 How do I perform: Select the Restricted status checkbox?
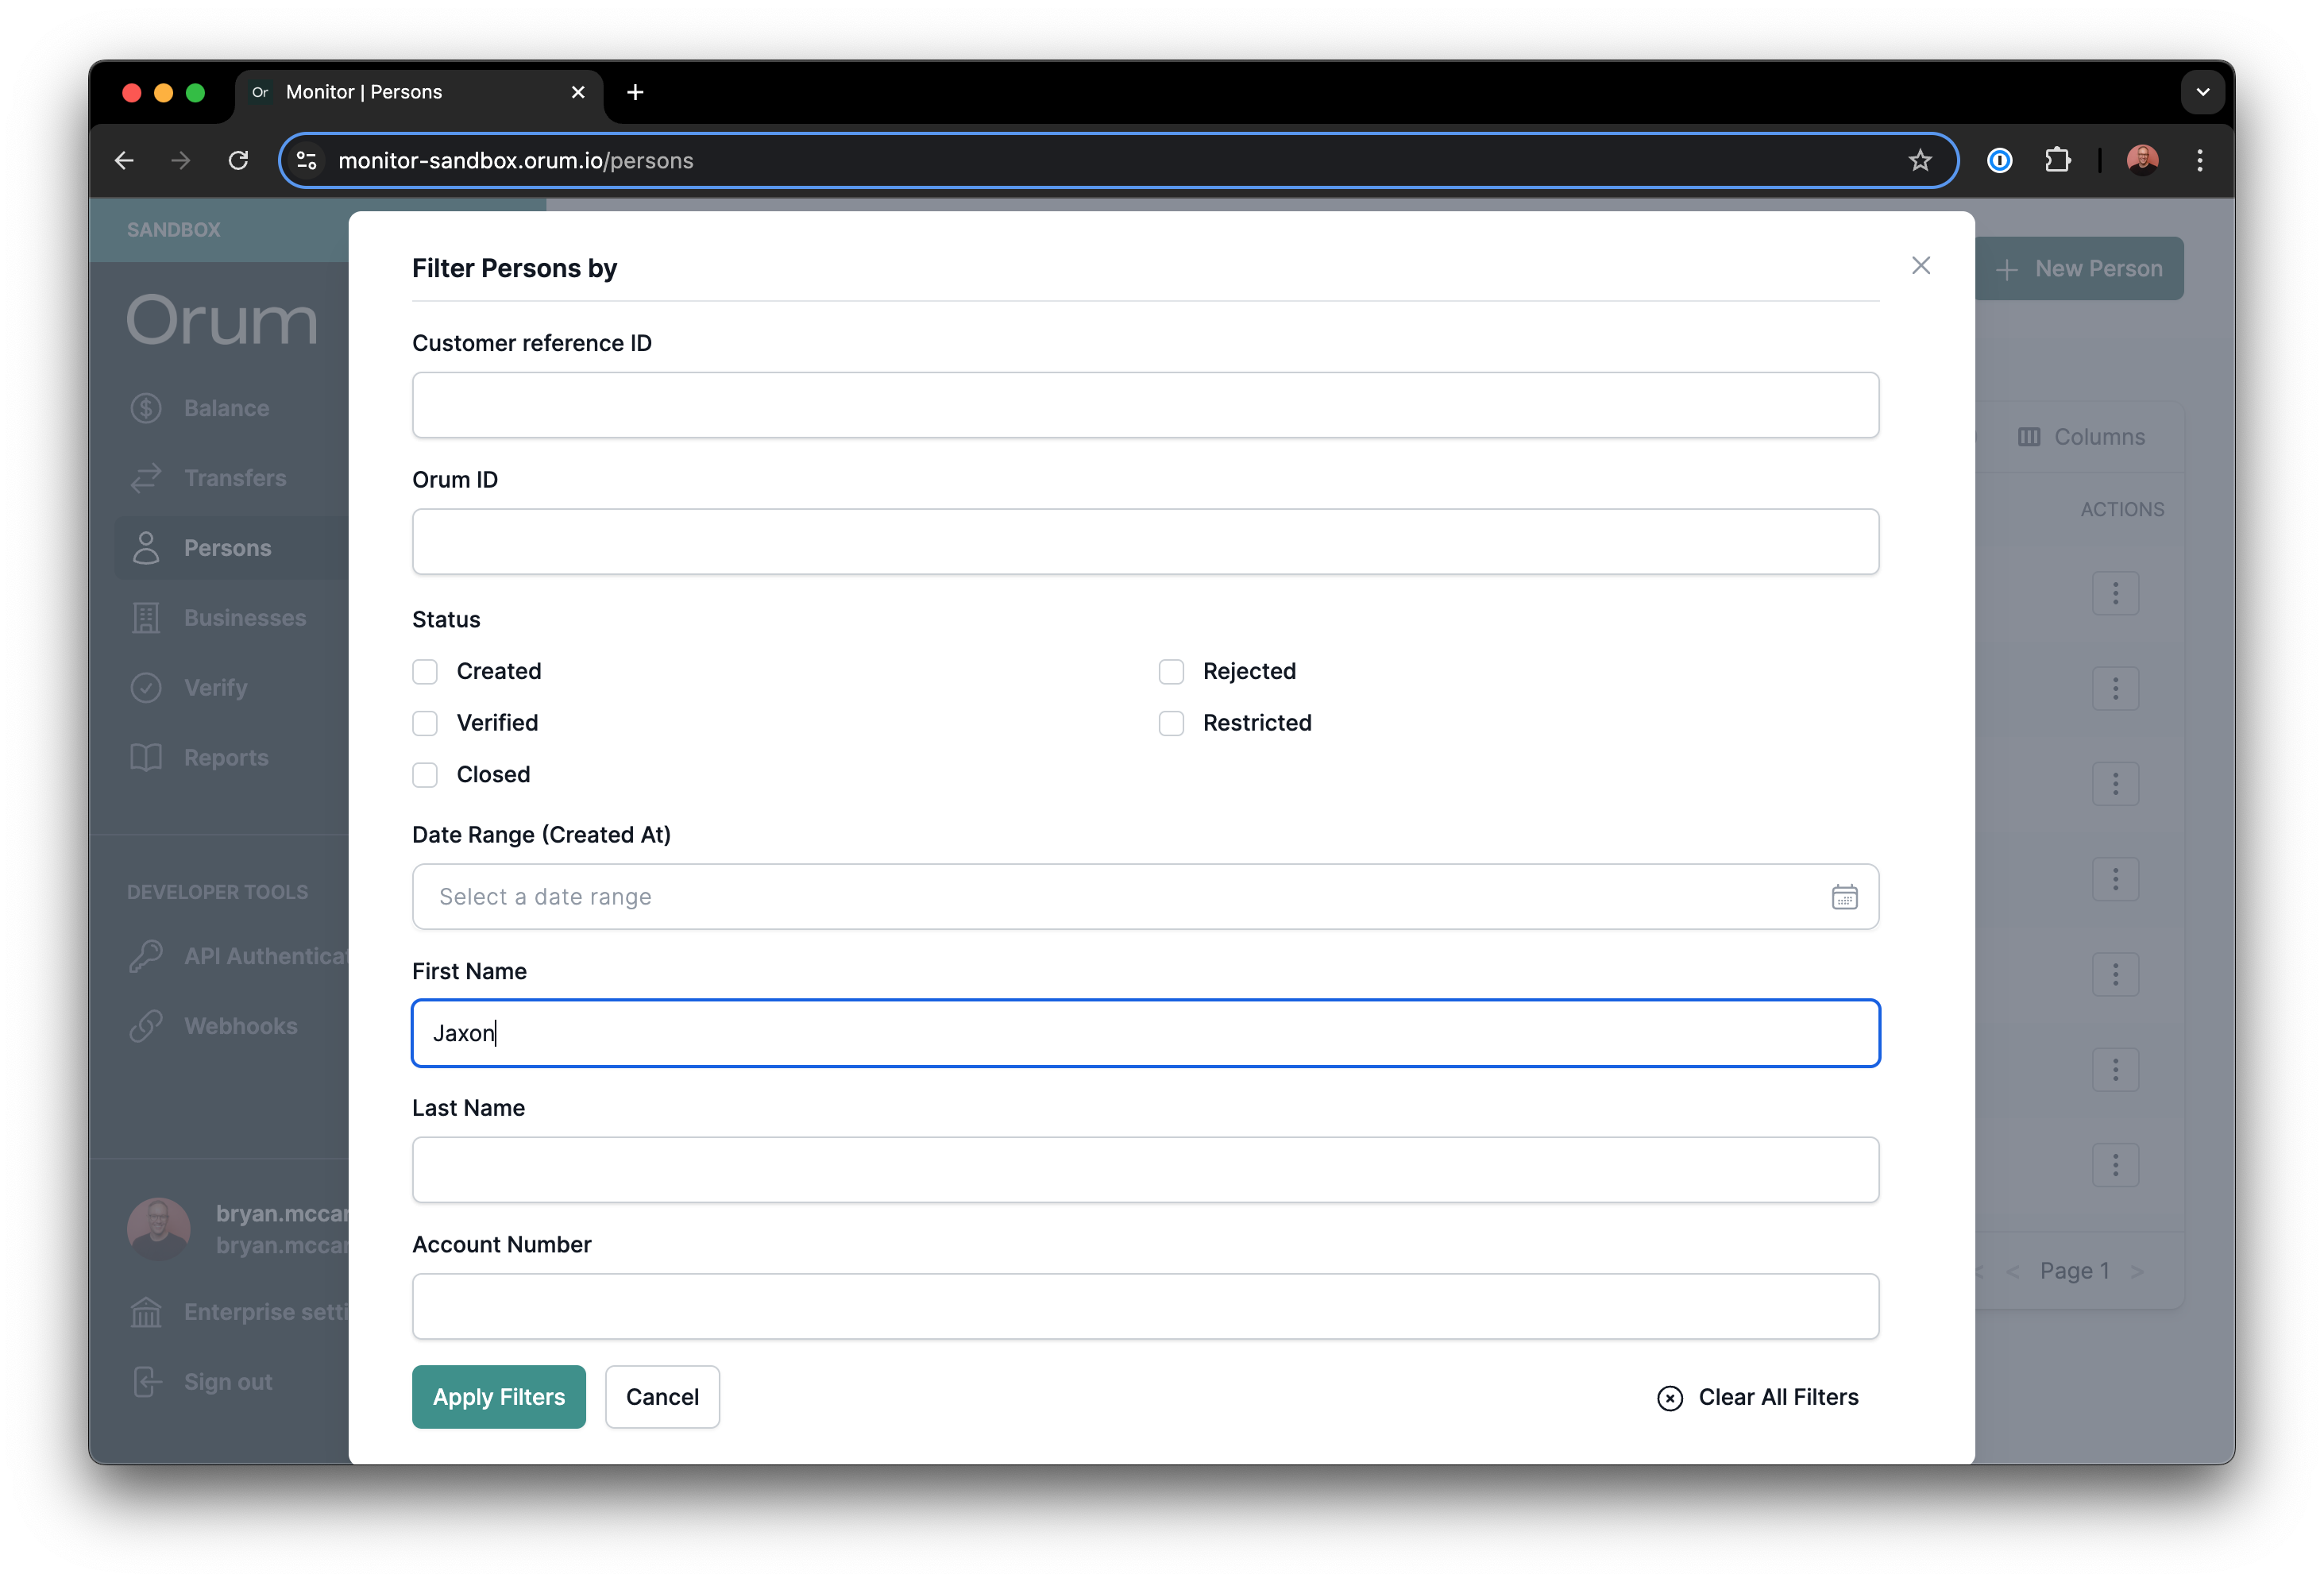point(1171,723)
